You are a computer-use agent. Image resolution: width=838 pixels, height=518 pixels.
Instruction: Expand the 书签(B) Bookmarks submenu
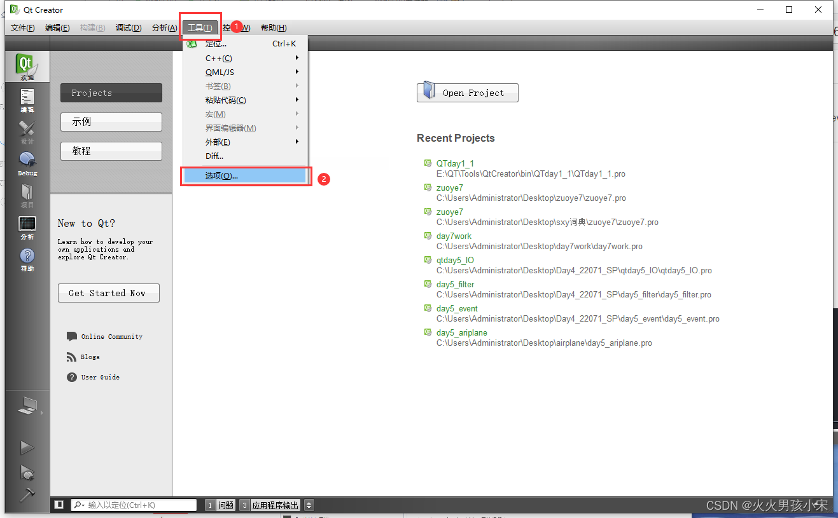246,86
